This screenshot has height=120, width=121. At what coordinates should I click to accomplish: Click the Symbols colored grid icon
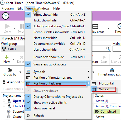click(28, 72)
